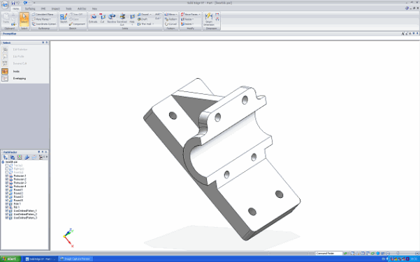This screenshot has width=420, height=262.
Task: Start a new Sketch from the ribbon
Action: coord(64,18)
